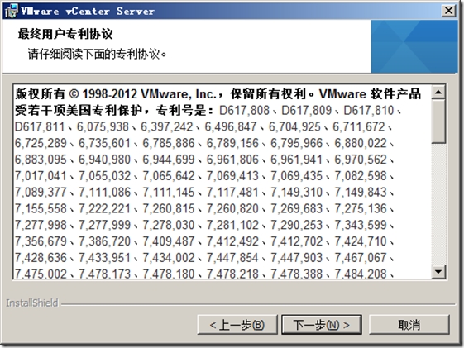Click patent number 6,961,941
This screenshot has height=348, width=464.
coord(296,160)
